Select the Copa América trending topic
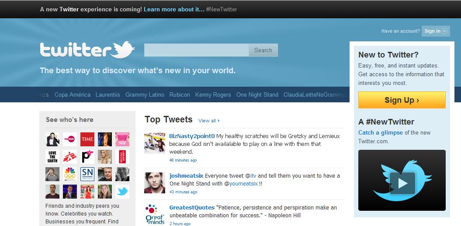This screenshot has width=461, height=226. tap(73, 94)
